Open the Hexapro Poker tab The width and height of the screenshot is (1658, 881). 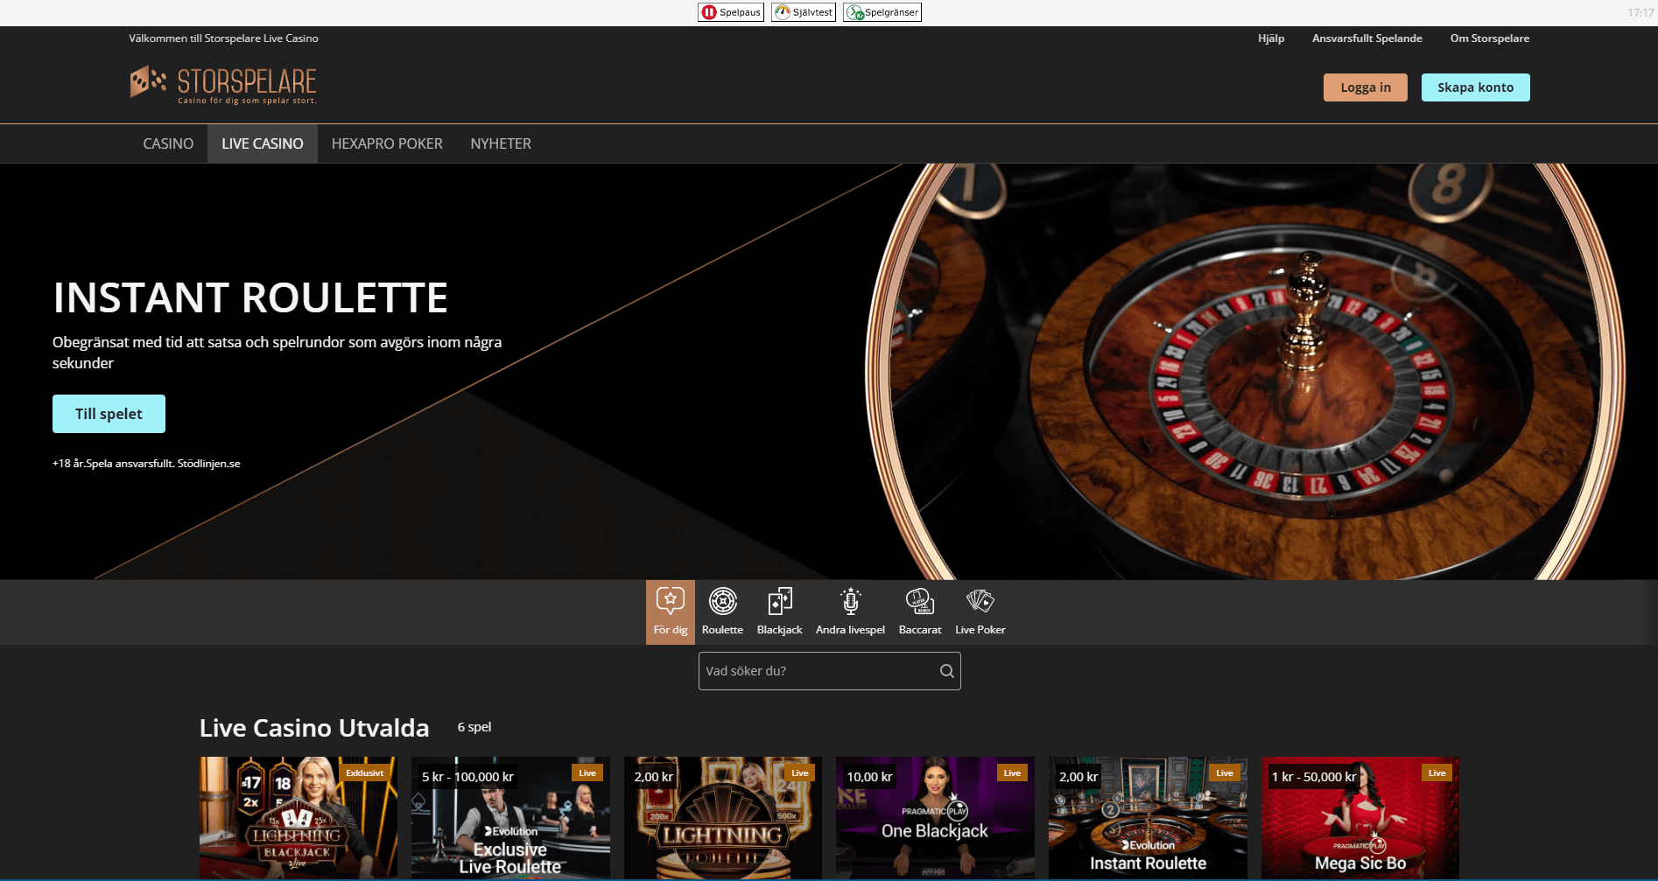pyautogui.click(x=387, y=143)
